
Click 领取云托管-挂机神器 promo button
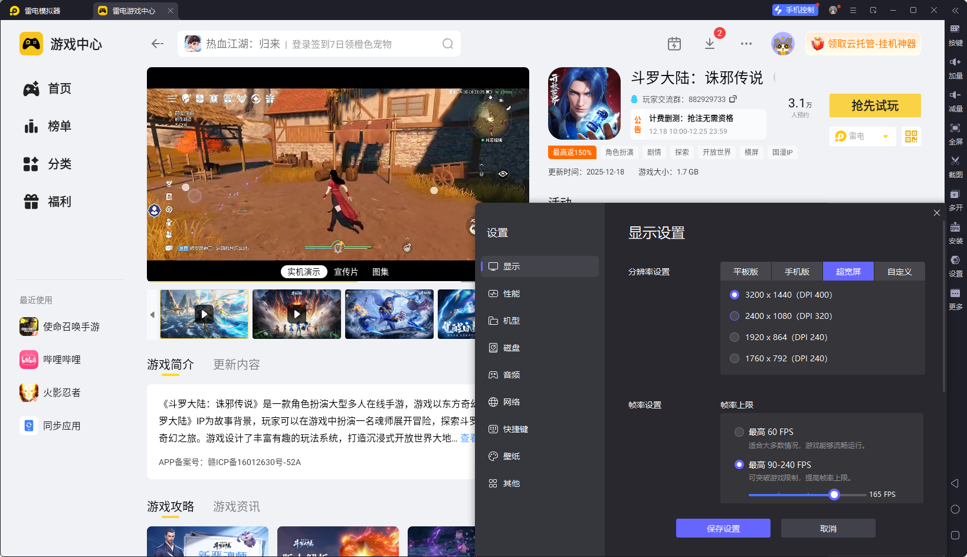[863, 44]
